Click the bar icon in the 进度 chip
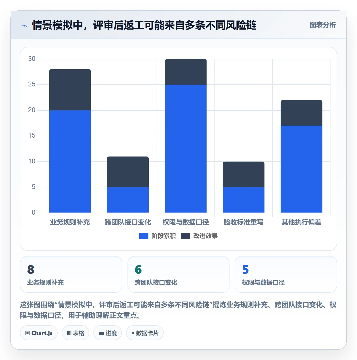This screenshot has height=360, width=357. pyautogui.click(x=101, y=333)
